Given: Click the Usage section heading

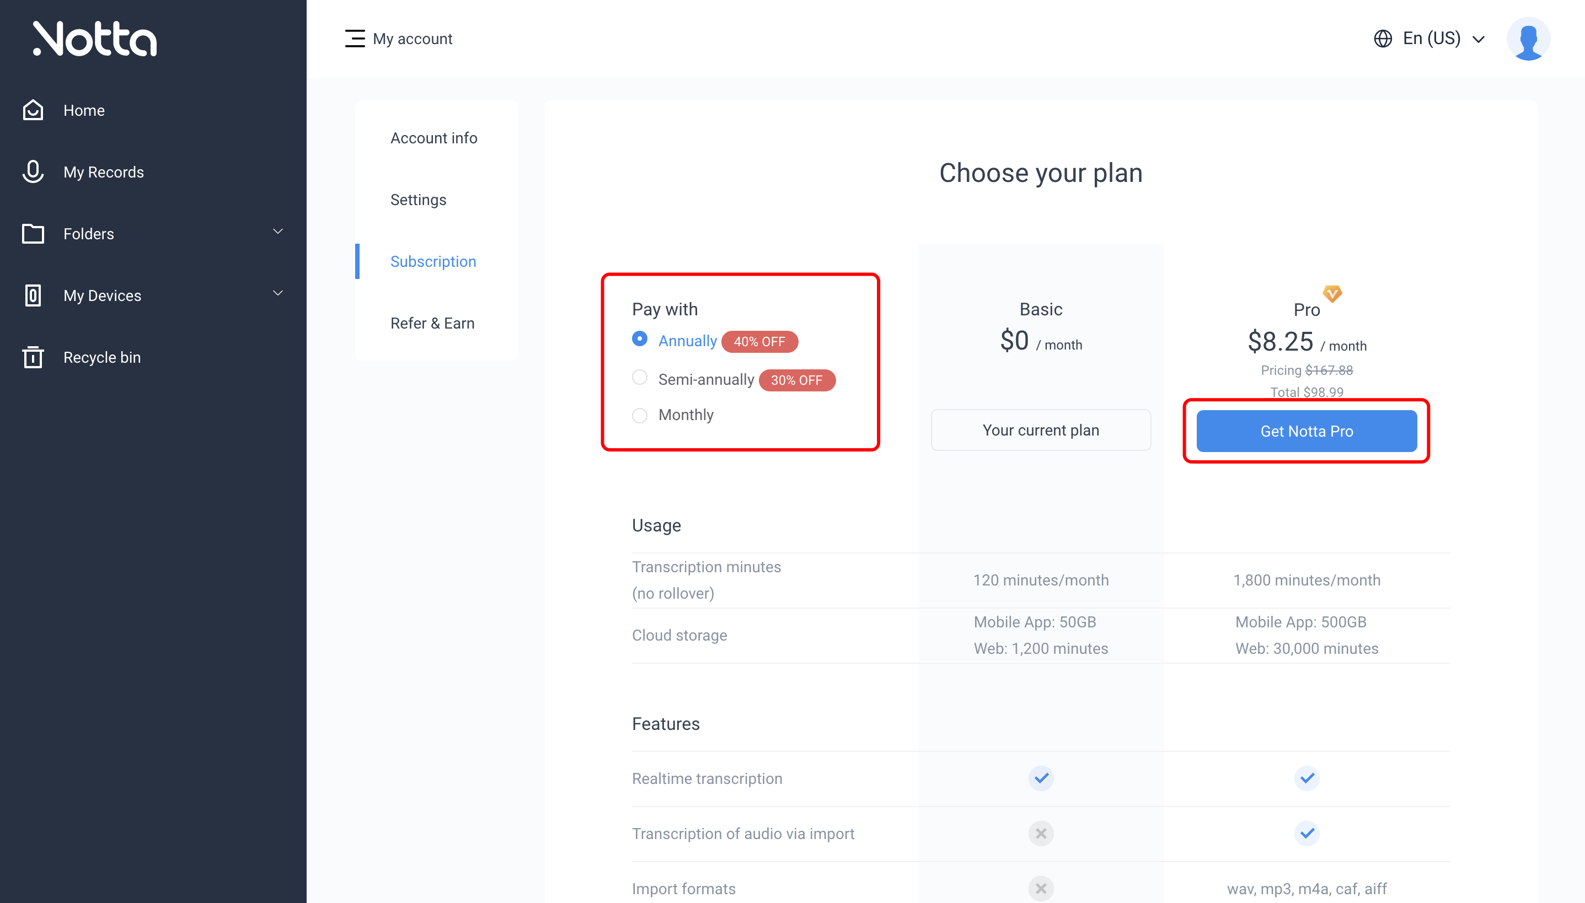Looking at the screenshot, I should tap(656, 525).
